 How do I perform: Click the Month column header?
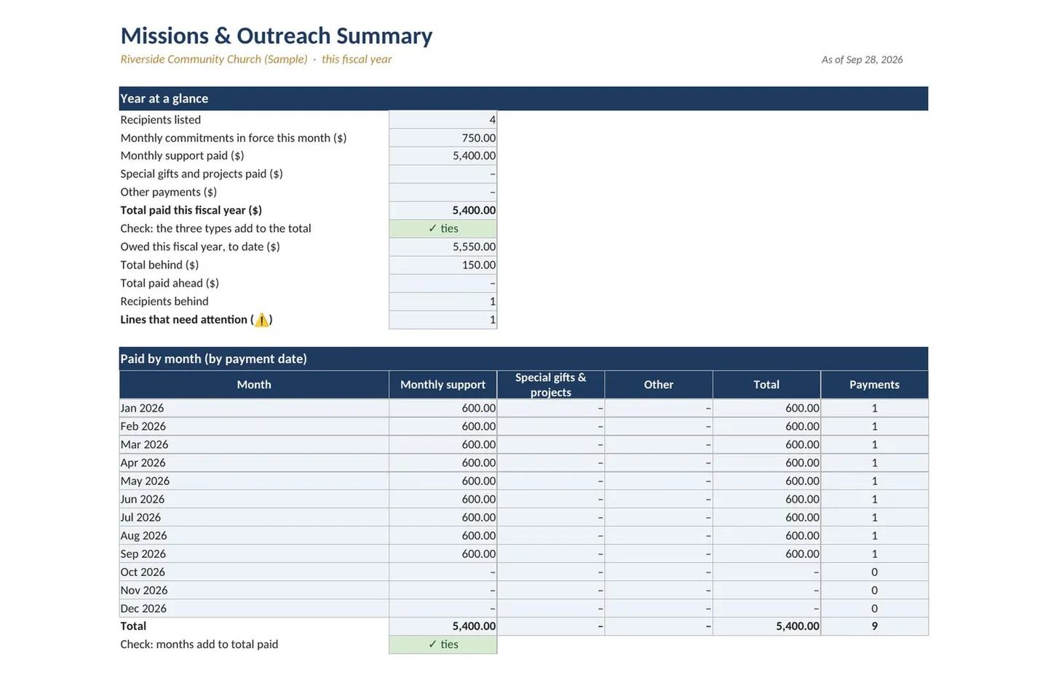(x=254, y=385)
